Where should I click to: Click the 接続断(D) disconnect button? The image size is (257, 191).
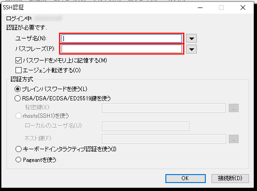click(x=230, y=178)
